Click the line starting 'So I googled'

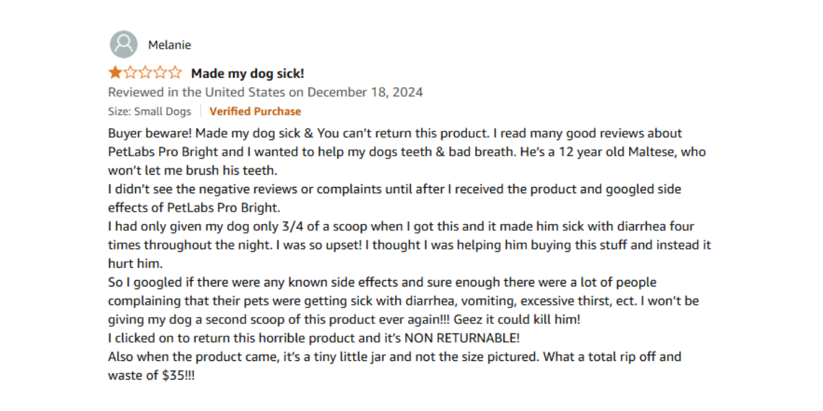(382, 282)
